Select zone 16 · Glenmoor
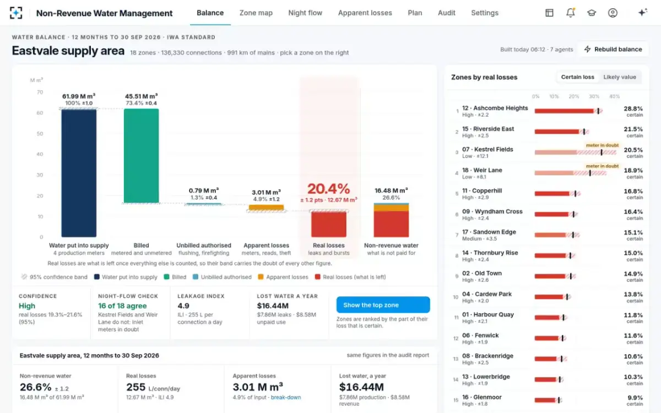Screen dimensions: 661x413 tap(548, 400)
